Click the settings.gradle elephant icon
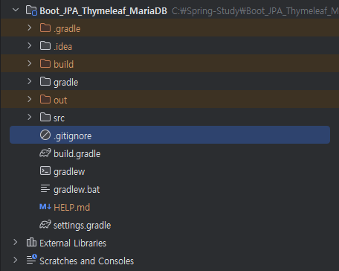The width and height of the screenshot is (339, 271). (x=45, y=225)
